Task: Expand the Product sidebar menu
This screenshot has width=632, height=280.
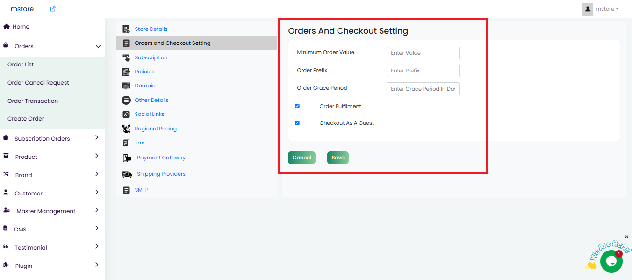Action: click(97, 156)
